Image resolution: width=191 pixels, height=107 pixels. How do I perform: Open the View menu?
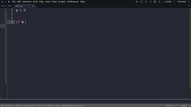coord(41,2)
